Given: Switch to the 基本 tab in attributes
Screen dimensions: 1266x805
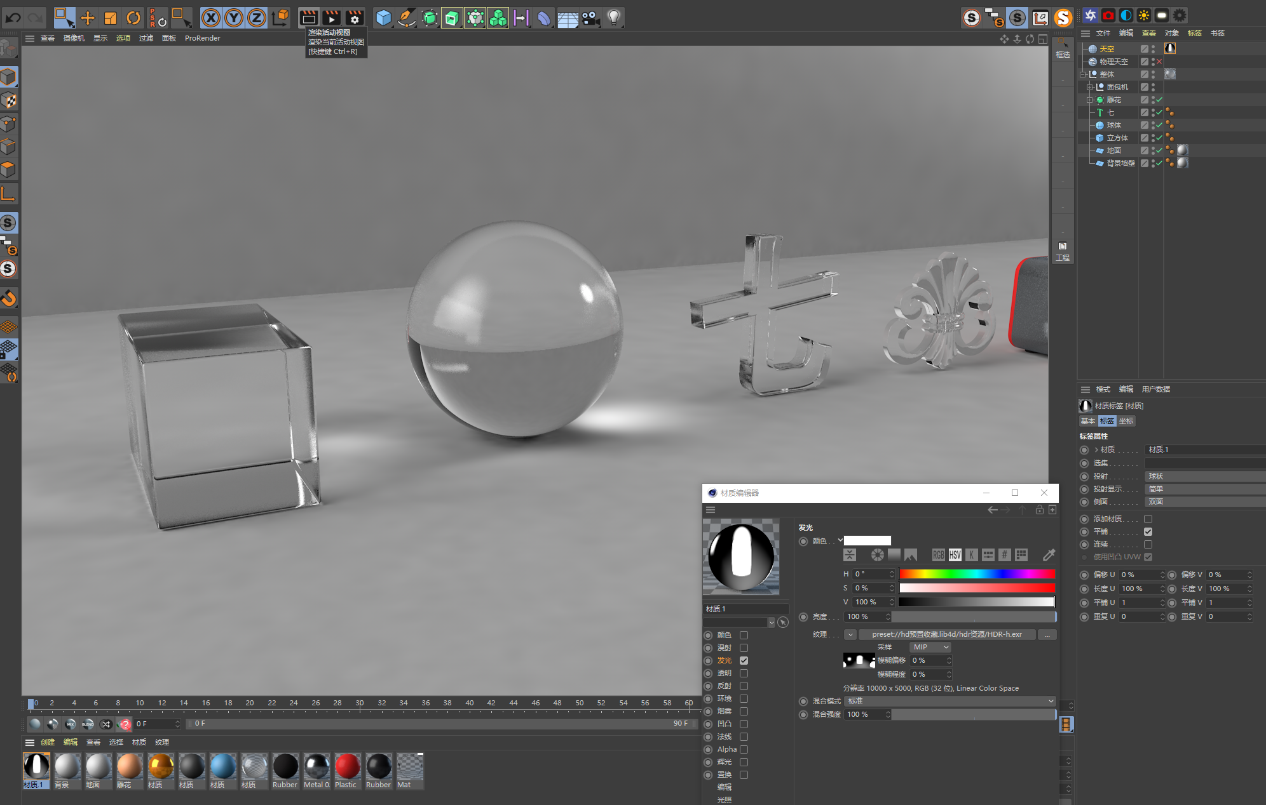Looking at the screenshot, I should pyautogui.click(x=1088, y=421).
